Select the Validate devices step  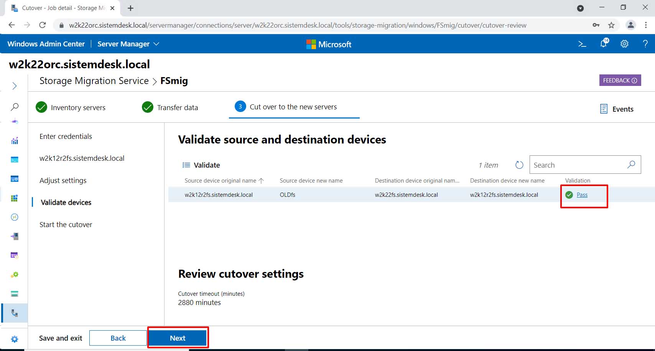[66, 203]
